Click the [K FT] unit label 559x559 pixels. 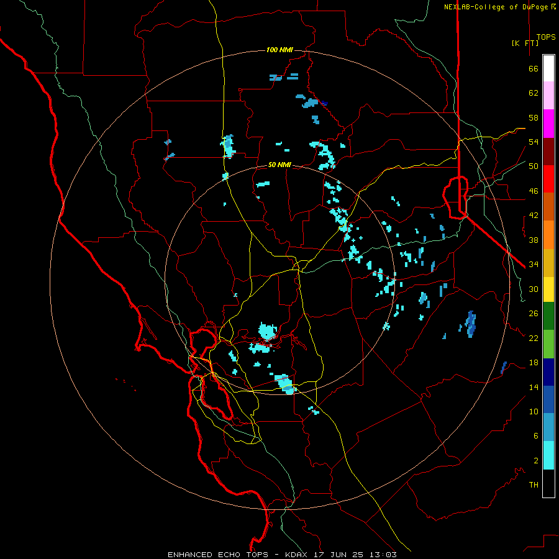525,43
